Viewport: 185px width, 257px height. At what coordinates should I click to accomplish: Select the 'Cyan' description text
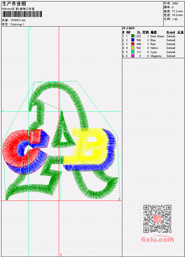(154, 52)
